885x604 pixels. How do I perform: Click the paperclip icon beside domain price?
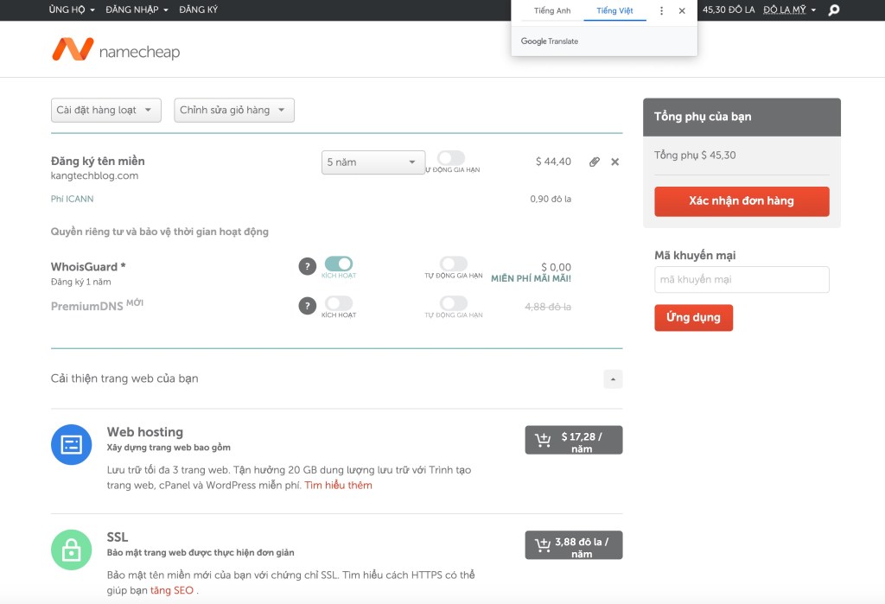(594, 162)
